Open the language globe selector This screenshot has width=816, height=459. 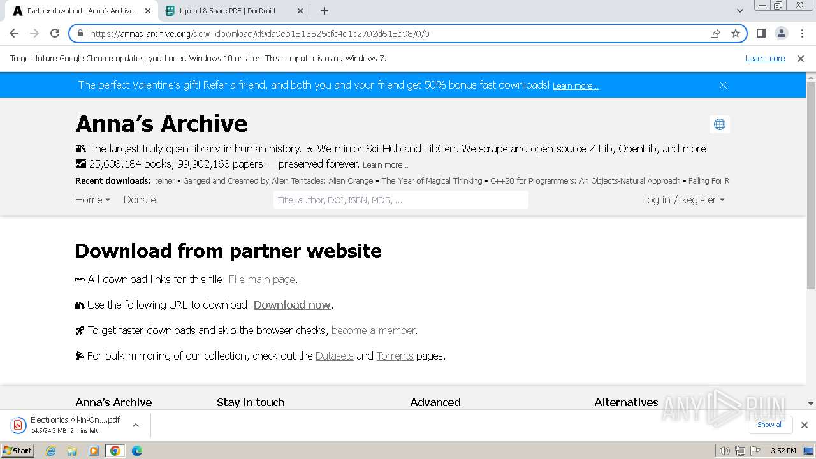coord(720,124)
